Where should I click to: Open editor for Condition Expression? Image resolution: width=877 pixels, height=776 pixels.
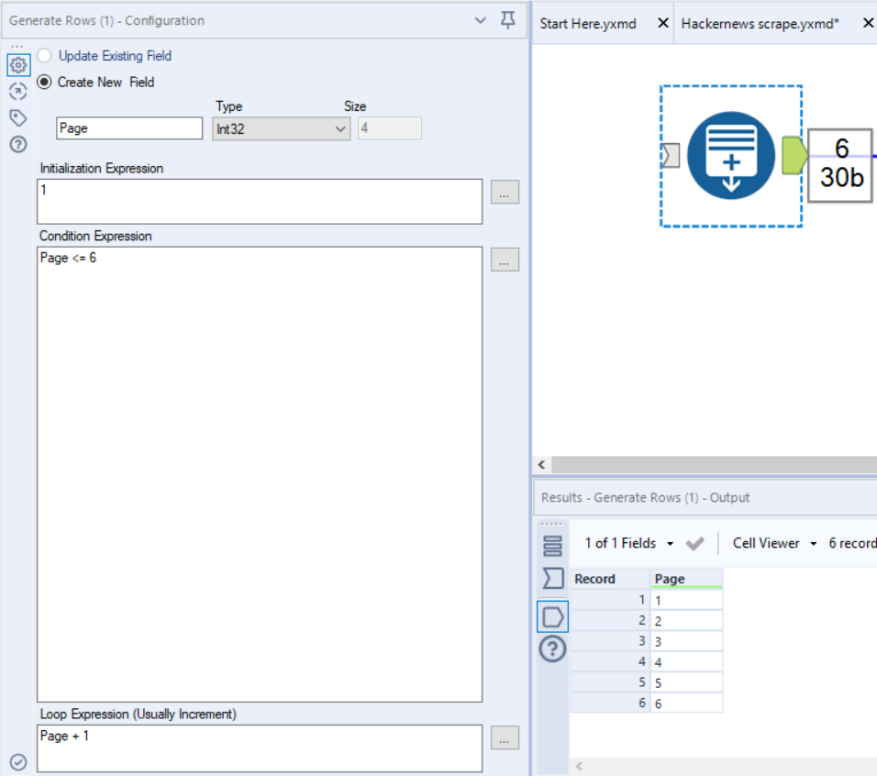tap(505, 260)
